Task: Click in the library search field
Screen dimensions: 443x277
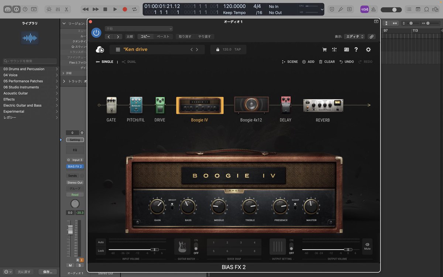Action: pyautogui.click(x=30, y=61)
